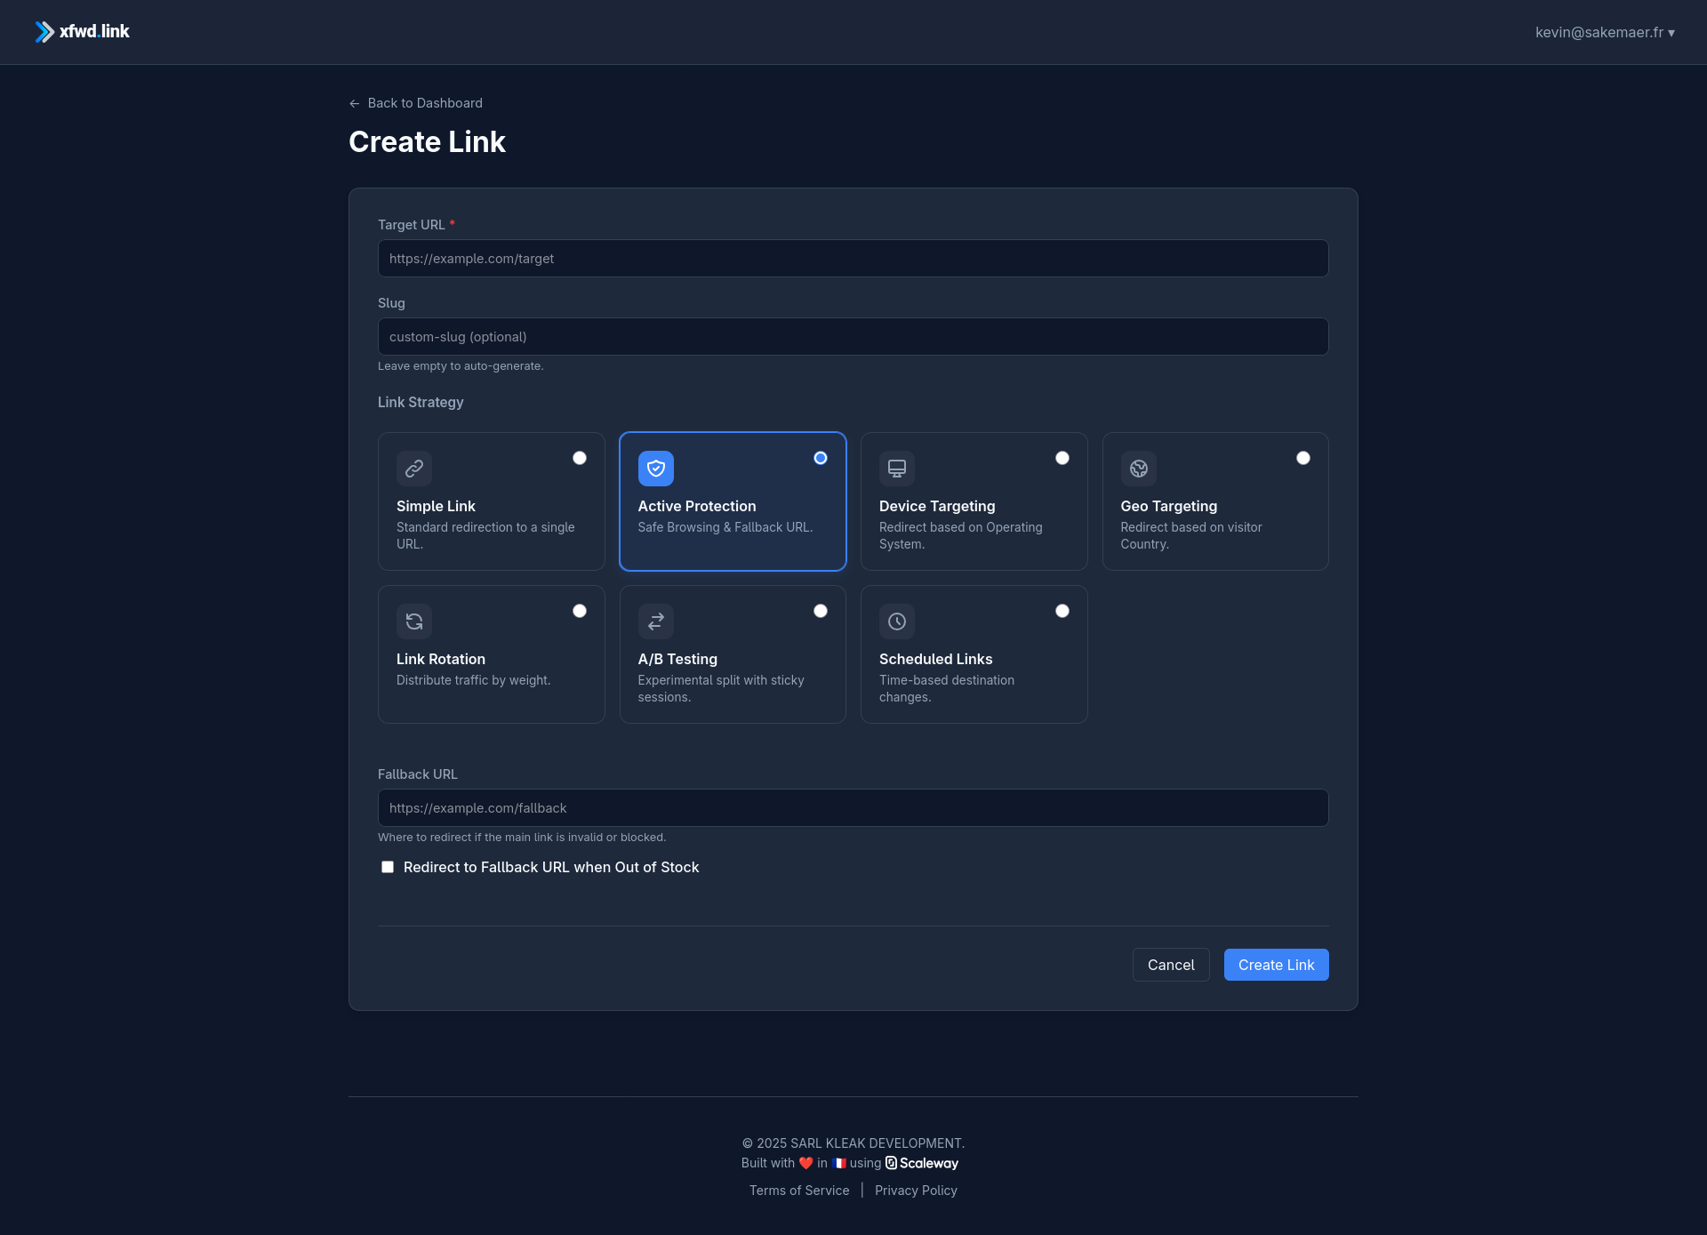Select the Simple Link radio button
The image size is (1707, 1235).
point(580,458)
